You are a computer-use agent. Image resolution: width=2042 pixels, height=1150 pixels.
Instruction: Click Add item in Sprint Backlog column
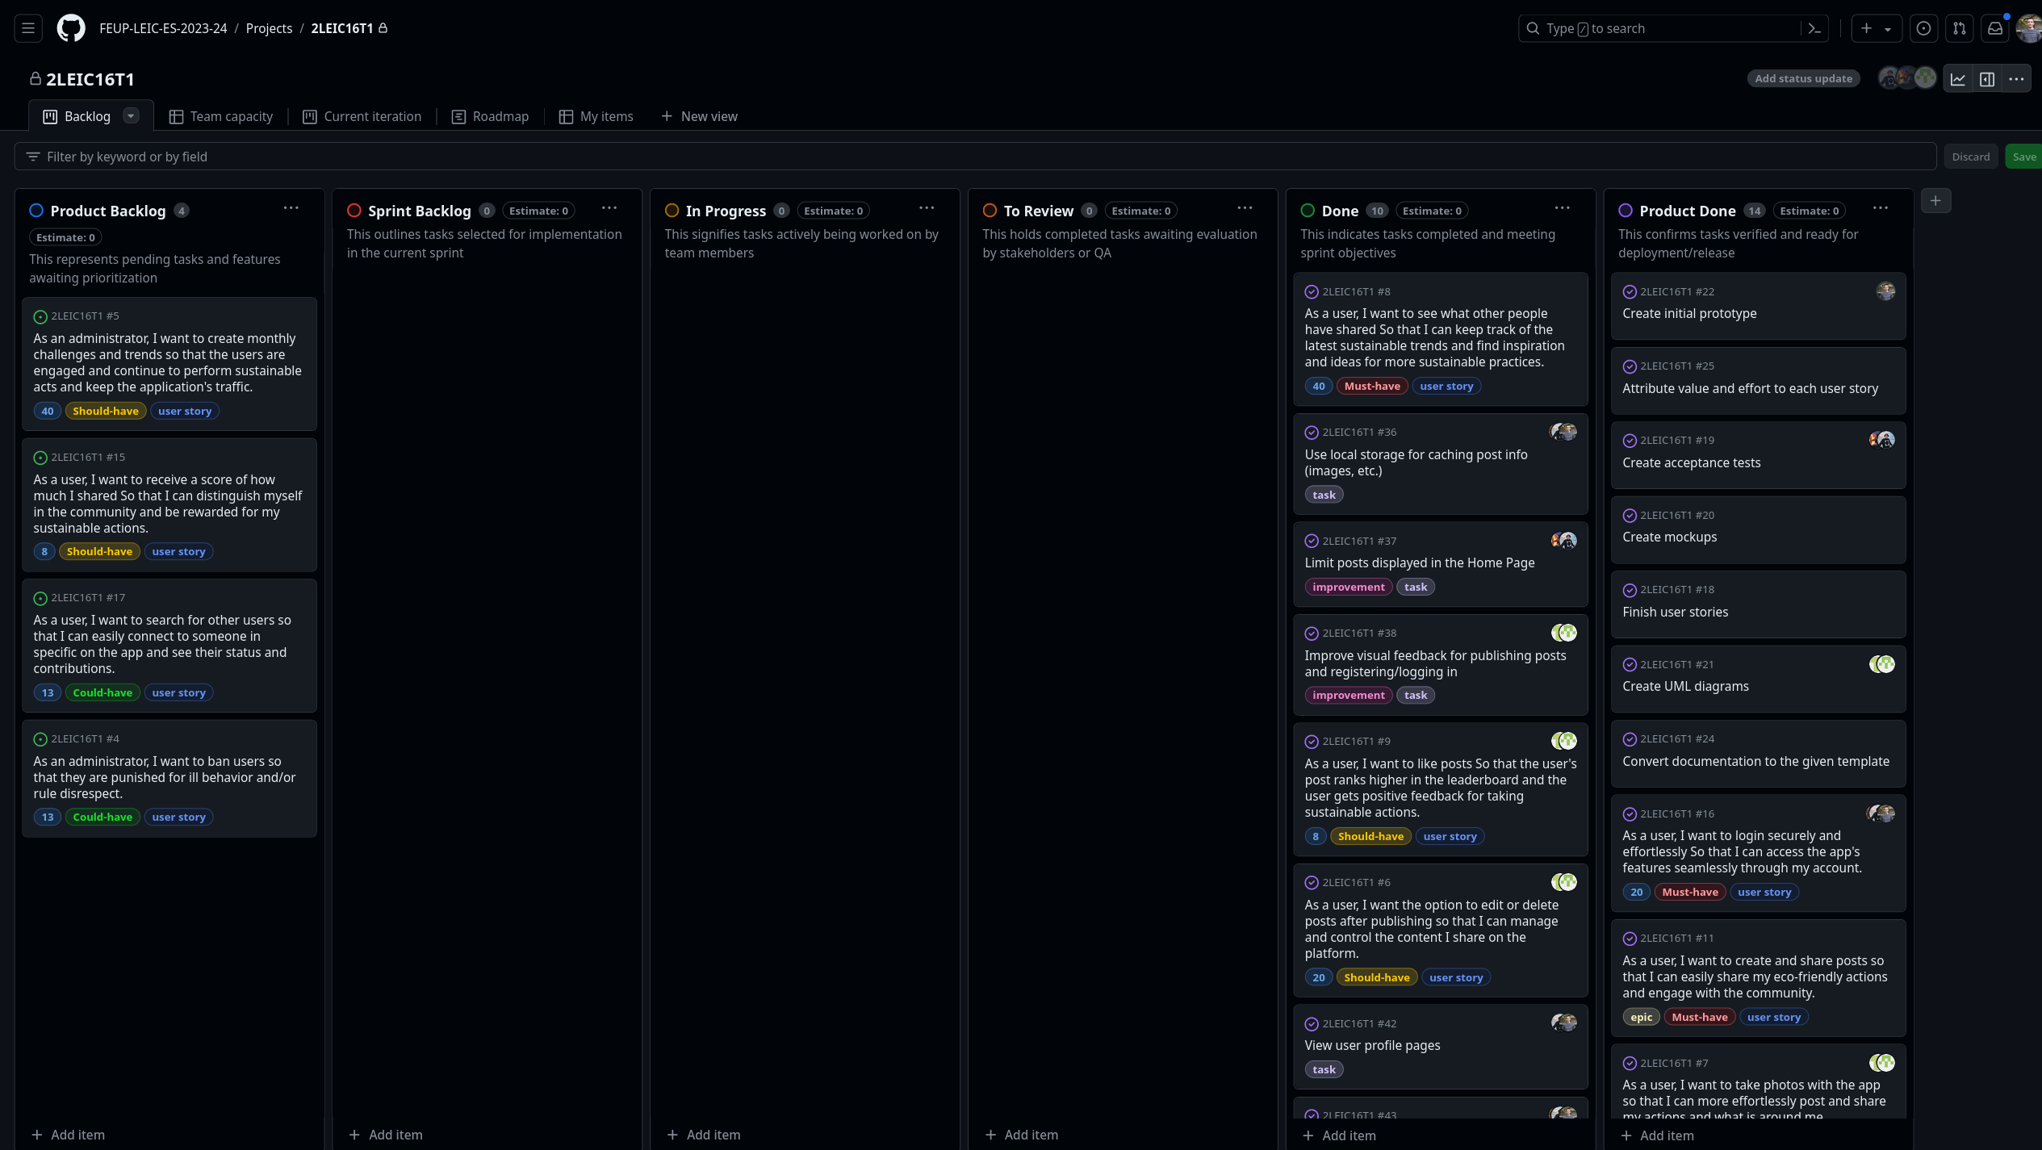pos(386,1135)
